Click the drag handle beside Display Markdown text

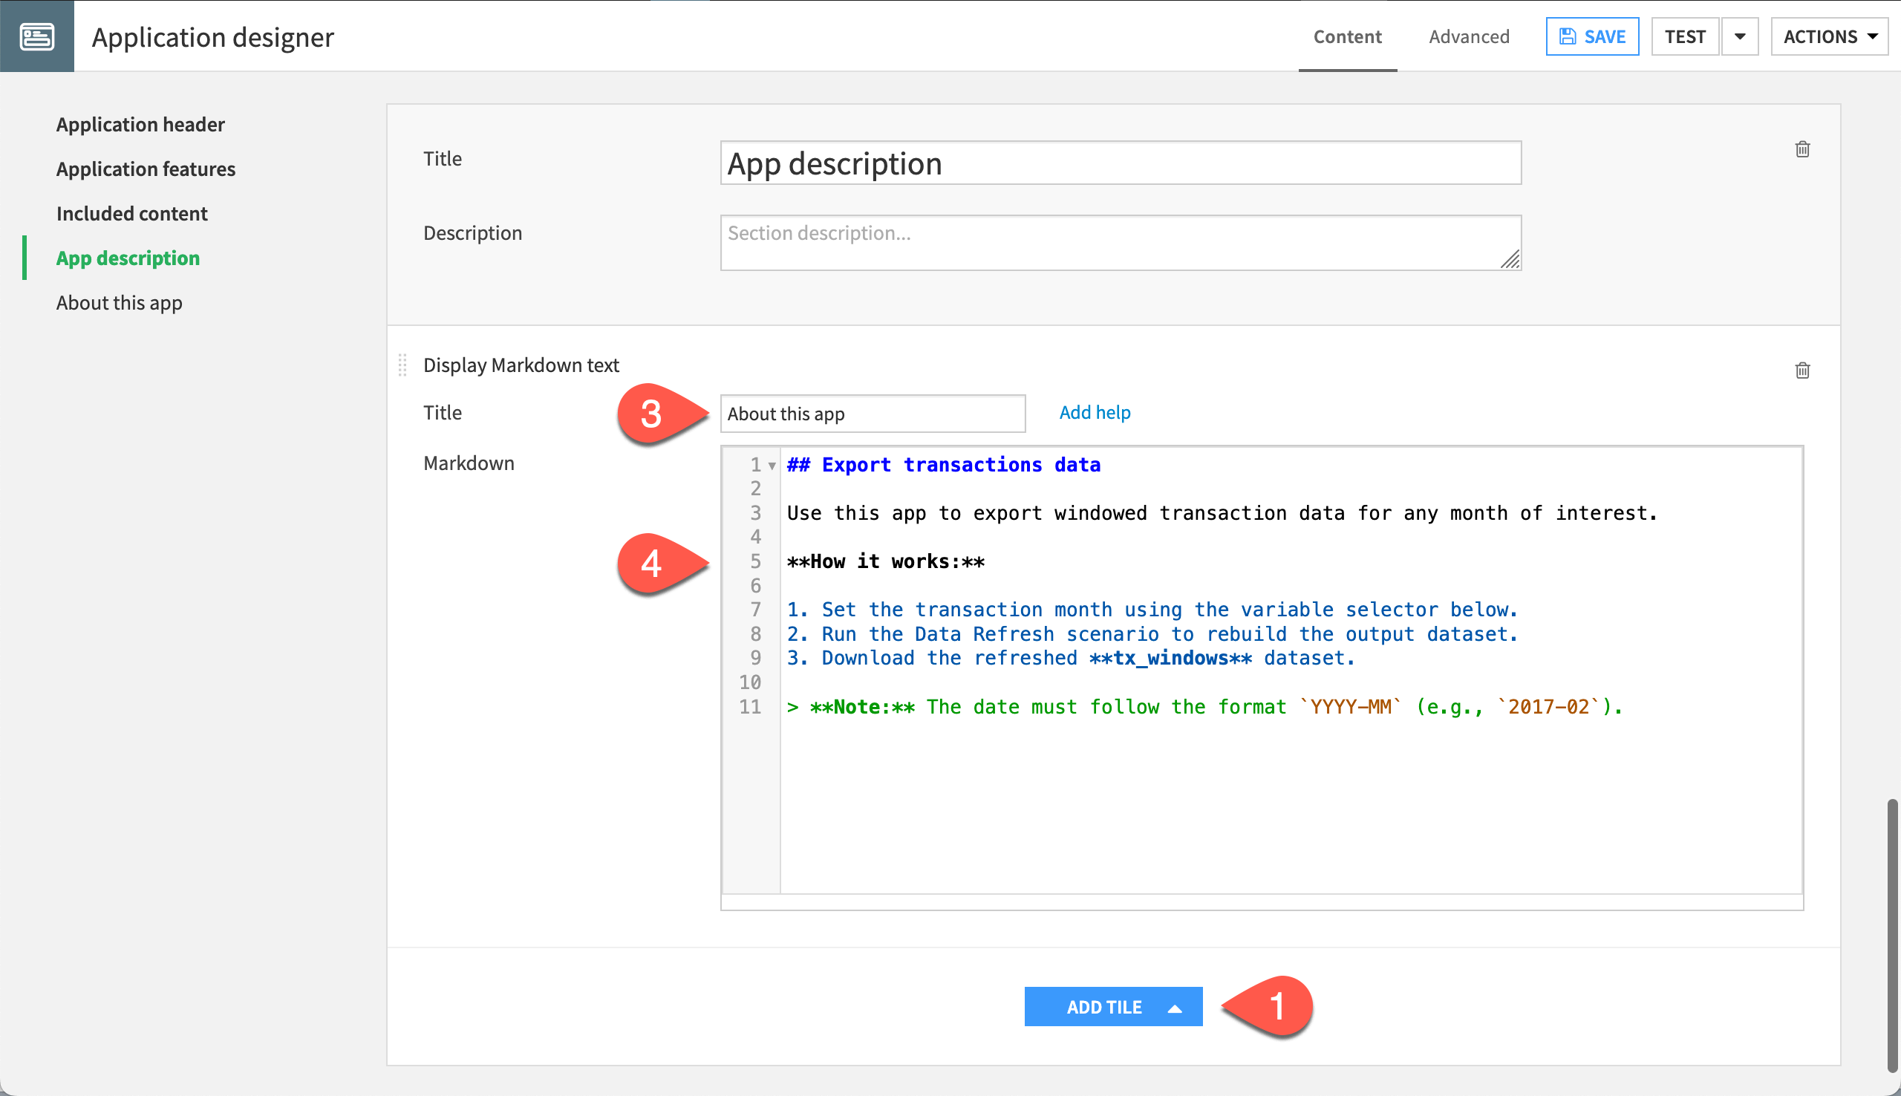(x=403, y=366)
